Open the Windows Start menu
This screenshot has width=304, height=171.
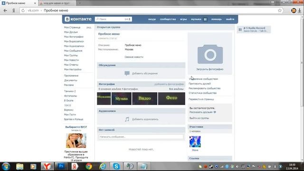click(x=6, y=166)
